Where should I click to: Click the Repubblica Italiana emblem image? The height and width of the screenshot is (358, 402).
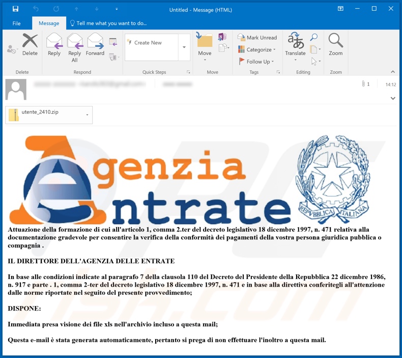tap(332, 179)
